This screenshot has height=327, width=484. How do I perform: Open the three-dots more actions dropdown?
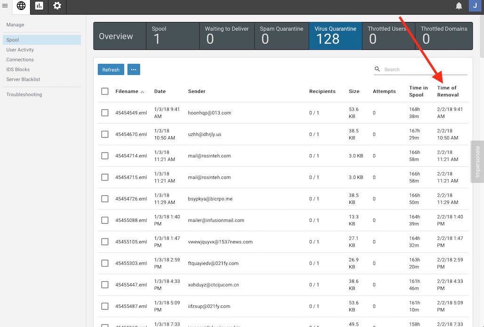point(134,70)
